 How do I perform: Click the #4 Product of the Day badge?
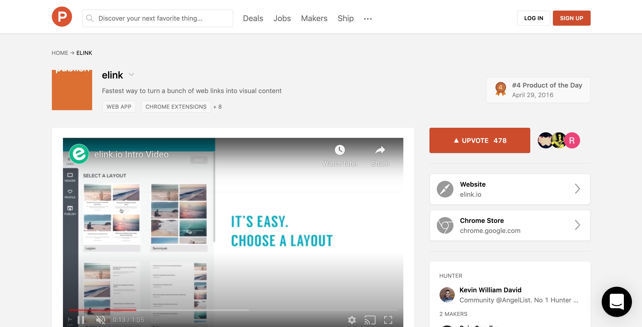point(538,90)
